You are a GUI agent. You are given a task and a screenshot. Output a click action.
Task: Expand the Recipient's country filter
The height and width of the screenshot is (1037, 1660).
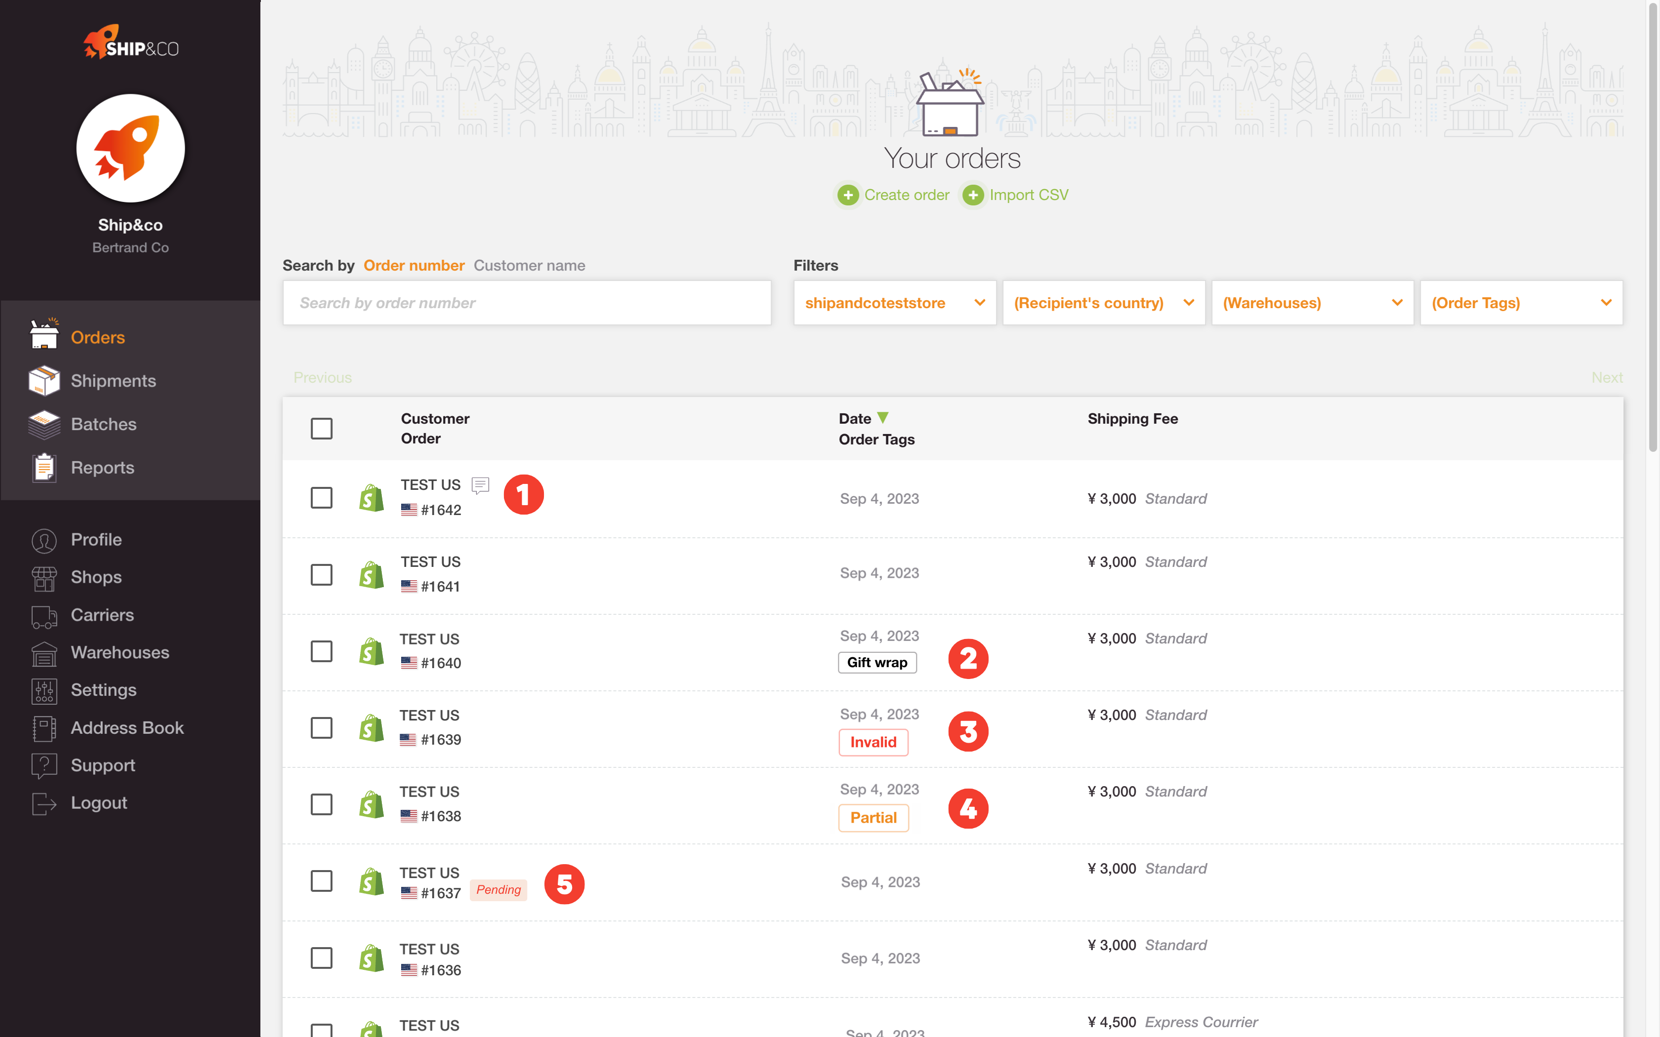click(1103, 303)
